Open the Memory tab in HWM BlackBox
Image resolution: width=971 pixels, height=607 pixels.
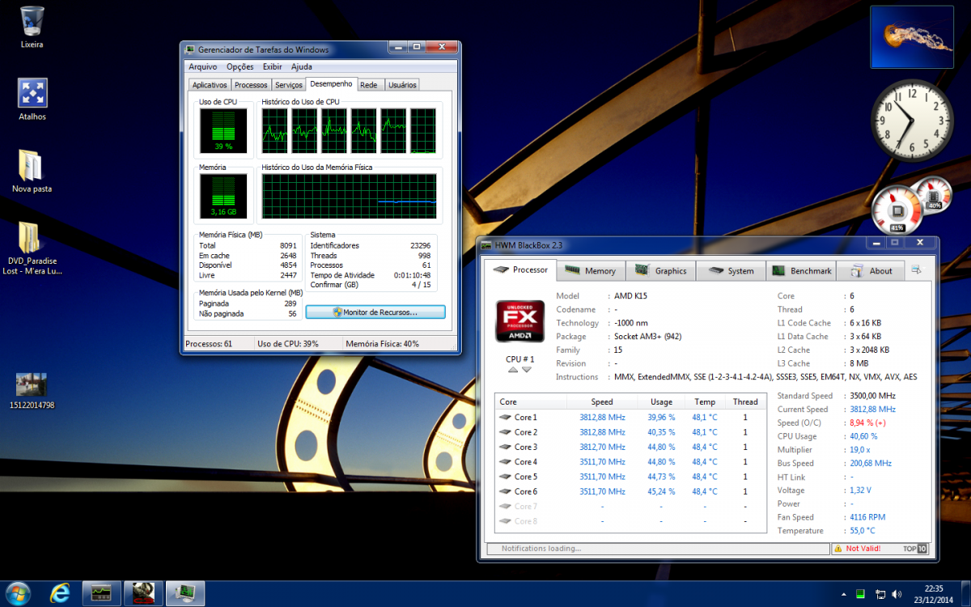pyautogui.click(x=590, y=271)
